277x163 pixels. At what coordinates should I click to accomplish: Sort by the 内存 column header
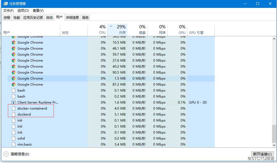pyautogui.click(x=117, y=30)
